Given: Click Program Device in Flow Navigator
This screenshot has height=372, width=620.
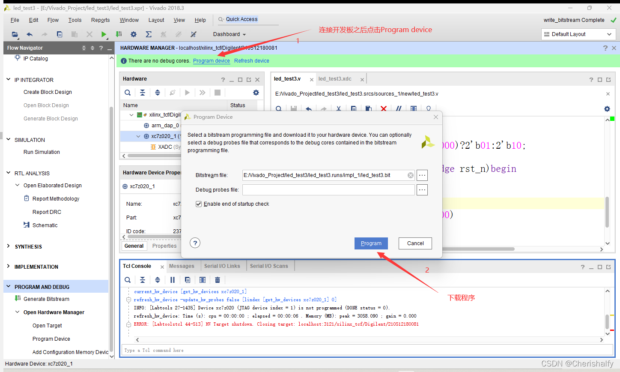Looking at the screenshot, I should coord(51,339).
